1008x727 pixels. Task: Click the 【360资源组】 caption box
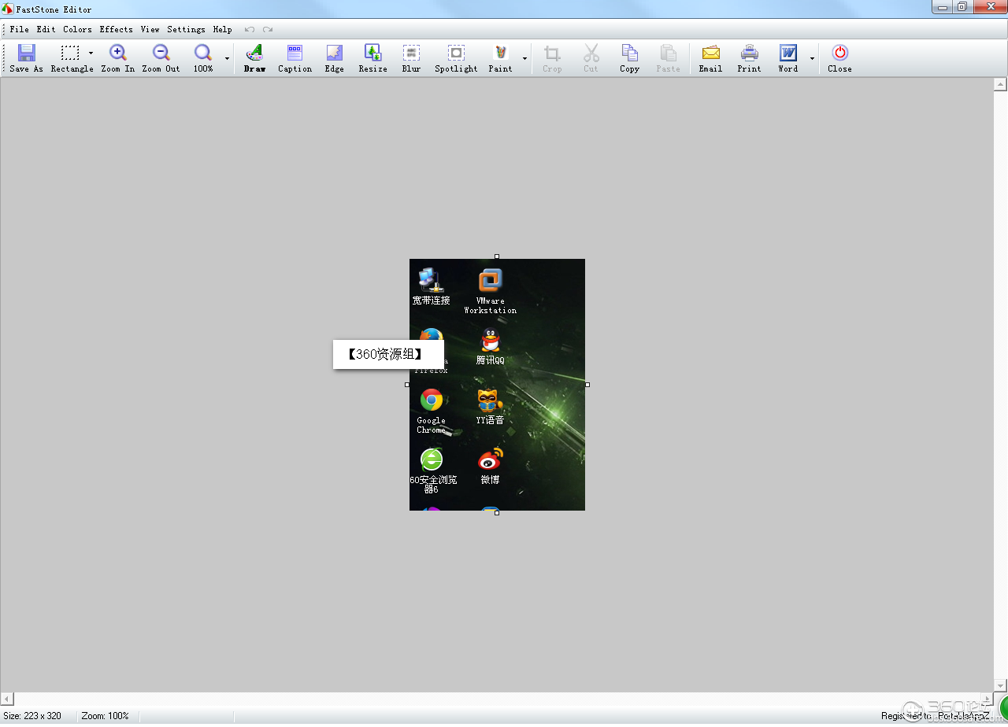pos(388,354)
